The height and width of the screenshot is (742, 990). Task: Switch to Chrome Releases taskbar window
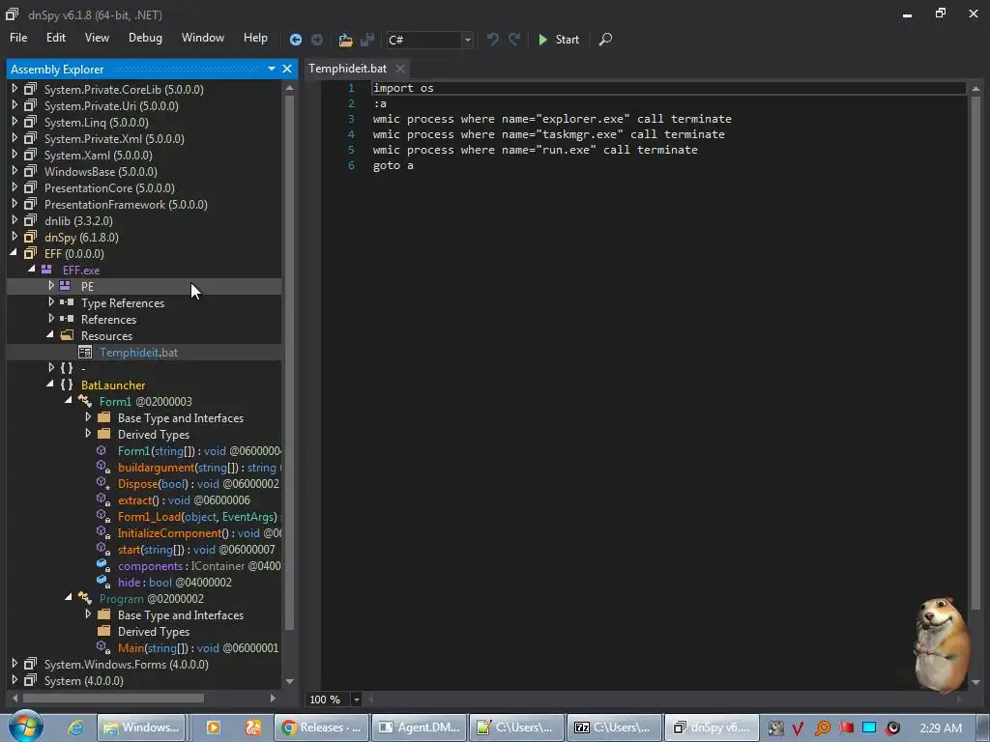[x=322, y=728]
